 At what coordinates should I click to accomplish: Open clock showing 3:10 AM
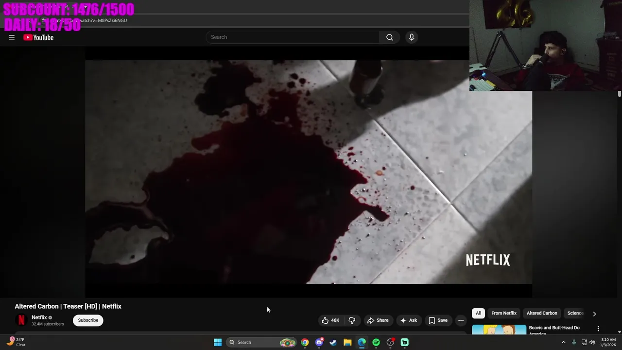[608, 342]
